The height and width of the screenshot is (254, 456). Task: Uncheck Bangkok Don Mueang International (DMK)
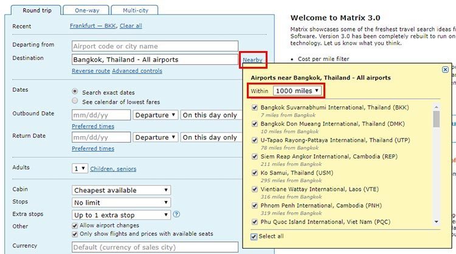click(x=255, y=124)
